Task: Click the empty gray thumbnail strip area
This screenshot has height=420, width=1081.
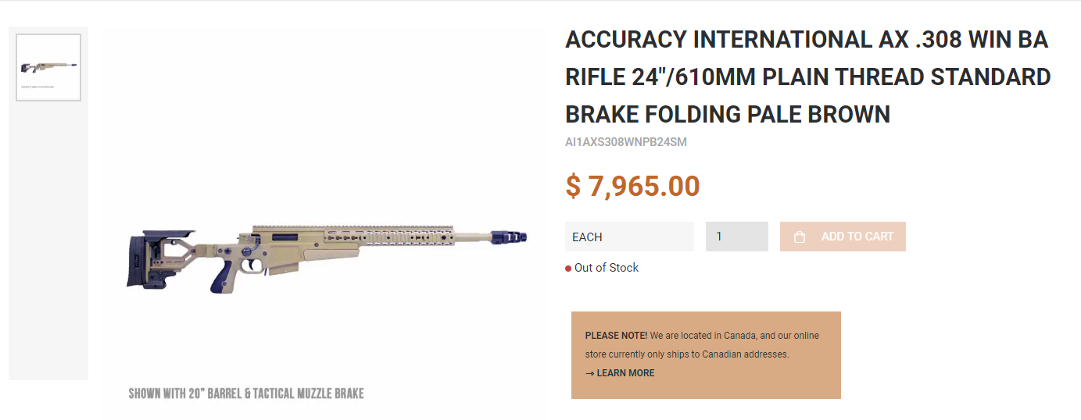Action: pos(48,250)
